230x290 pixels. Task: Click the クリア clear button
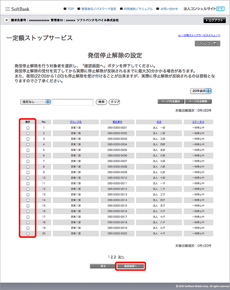pyautogui.click(x=114, y=102)
